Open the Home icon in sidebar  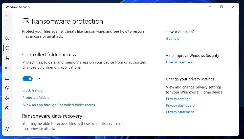click(x=7, y=38)
